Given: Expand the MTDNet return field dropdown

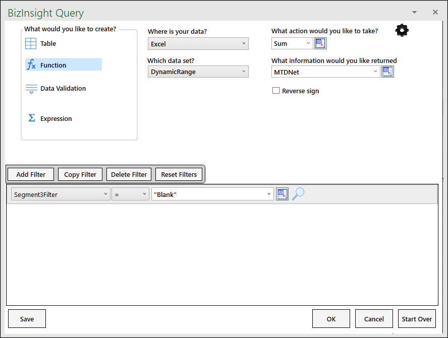Looking at the screenshot, I should [326, 72].
